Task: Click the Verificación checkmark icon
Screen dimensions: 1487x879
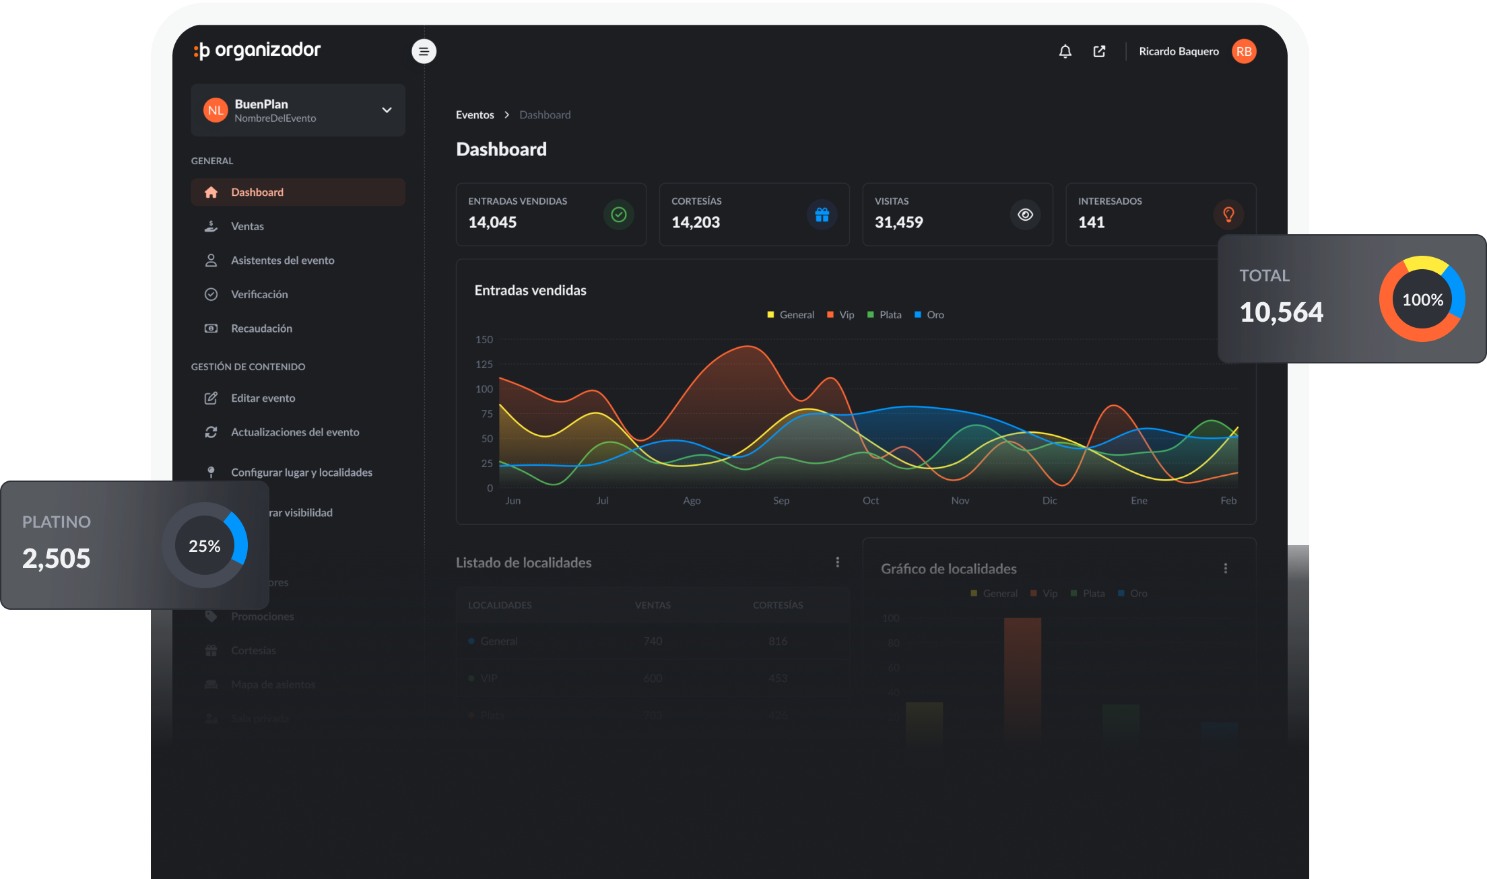Action: (211, 294)
